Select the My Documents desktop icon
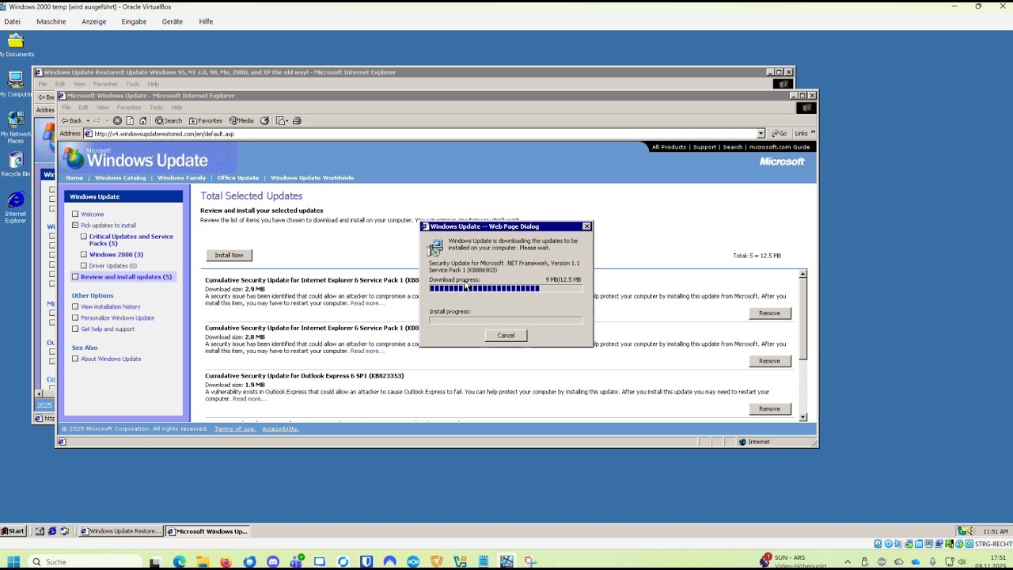1013x570 pixels. (16, 44)
